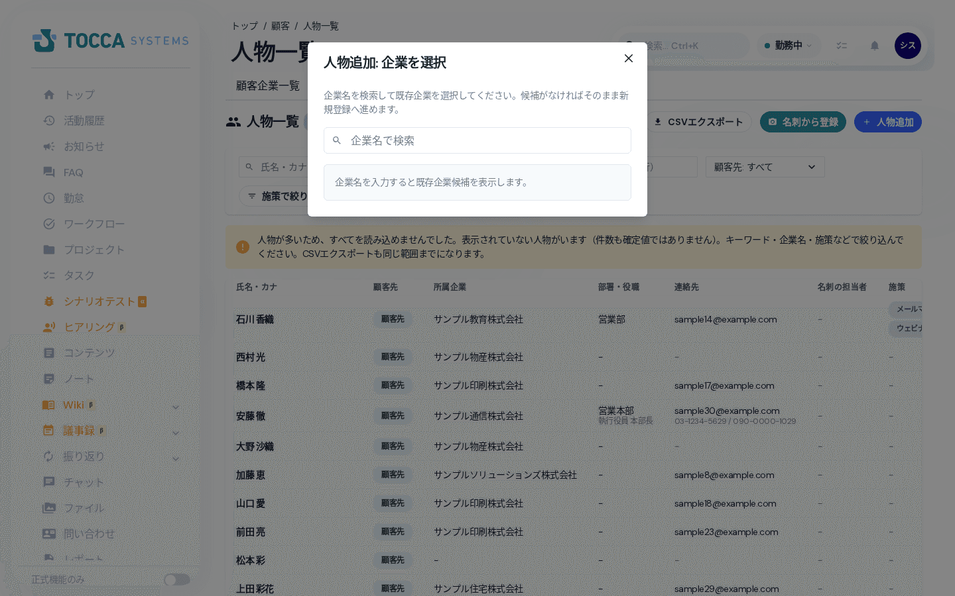This screenshot has height=596, width=955.
Task: Open 問い合わせ contact card icon
Action: [49, 534]
